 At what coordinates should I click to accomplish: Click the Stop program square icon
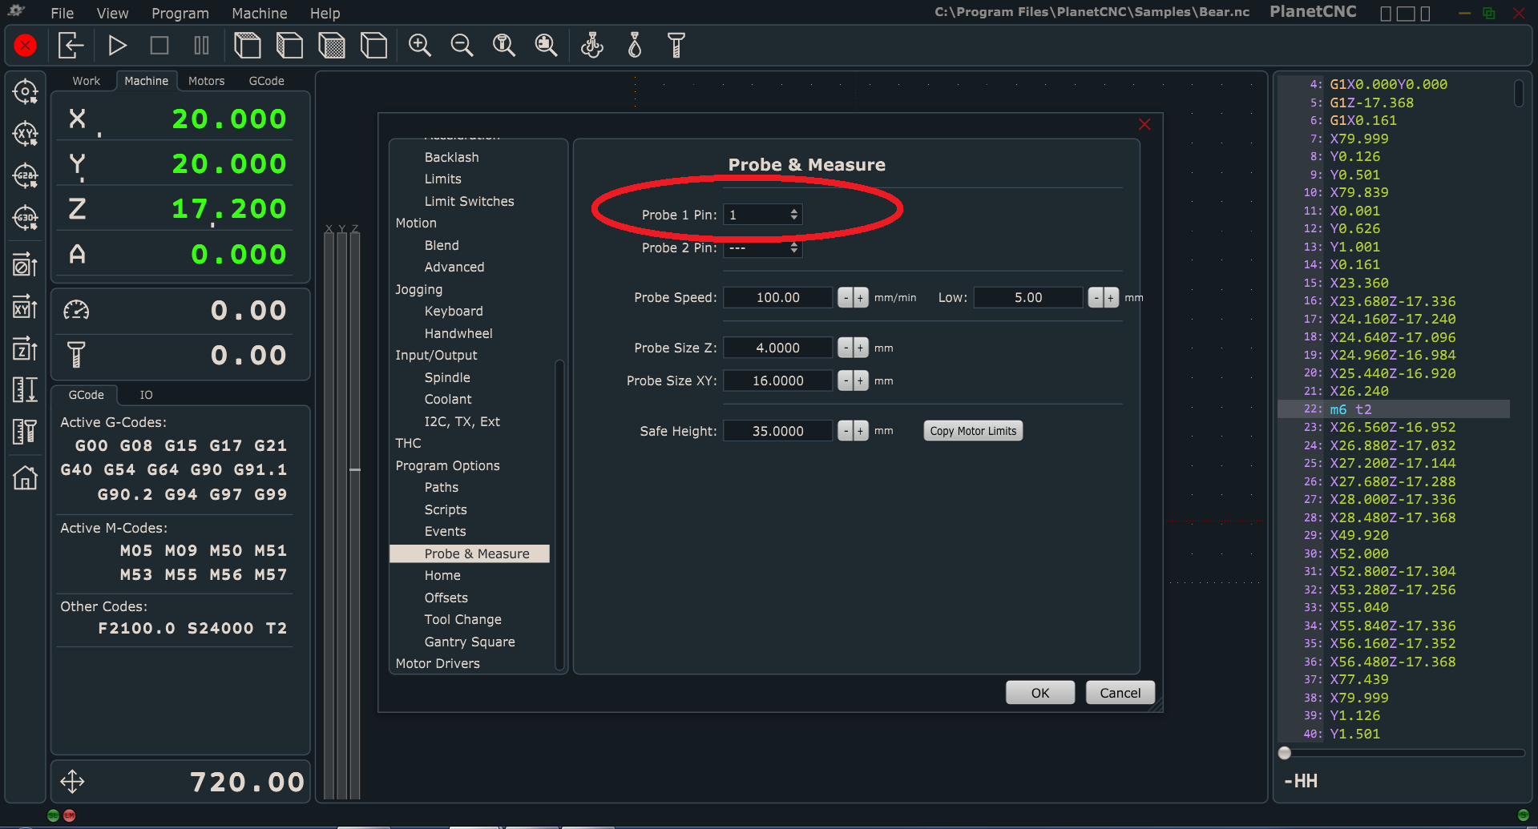pyautogui.click(x=159, y=46)
